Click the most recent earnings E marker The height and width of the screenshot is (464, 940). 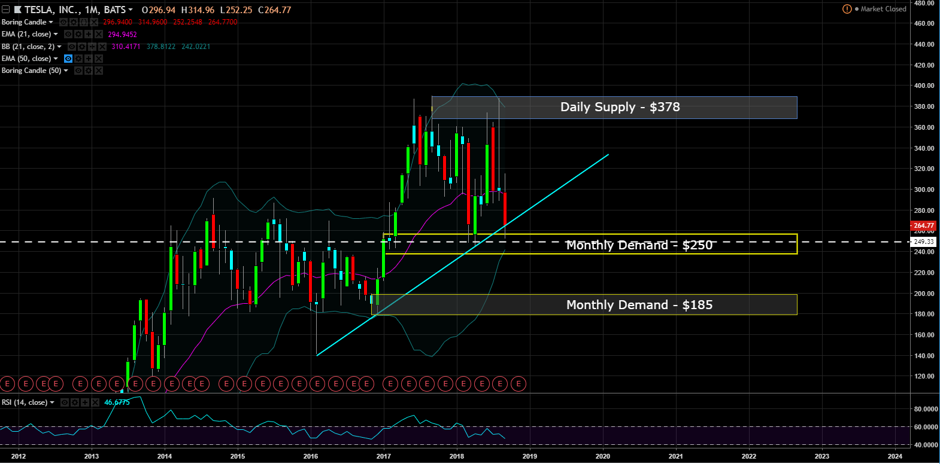(518, 384)
